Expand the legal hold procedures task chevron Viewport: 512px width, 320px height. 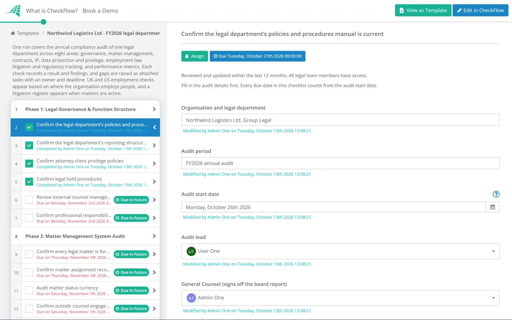tap(154, 182)
